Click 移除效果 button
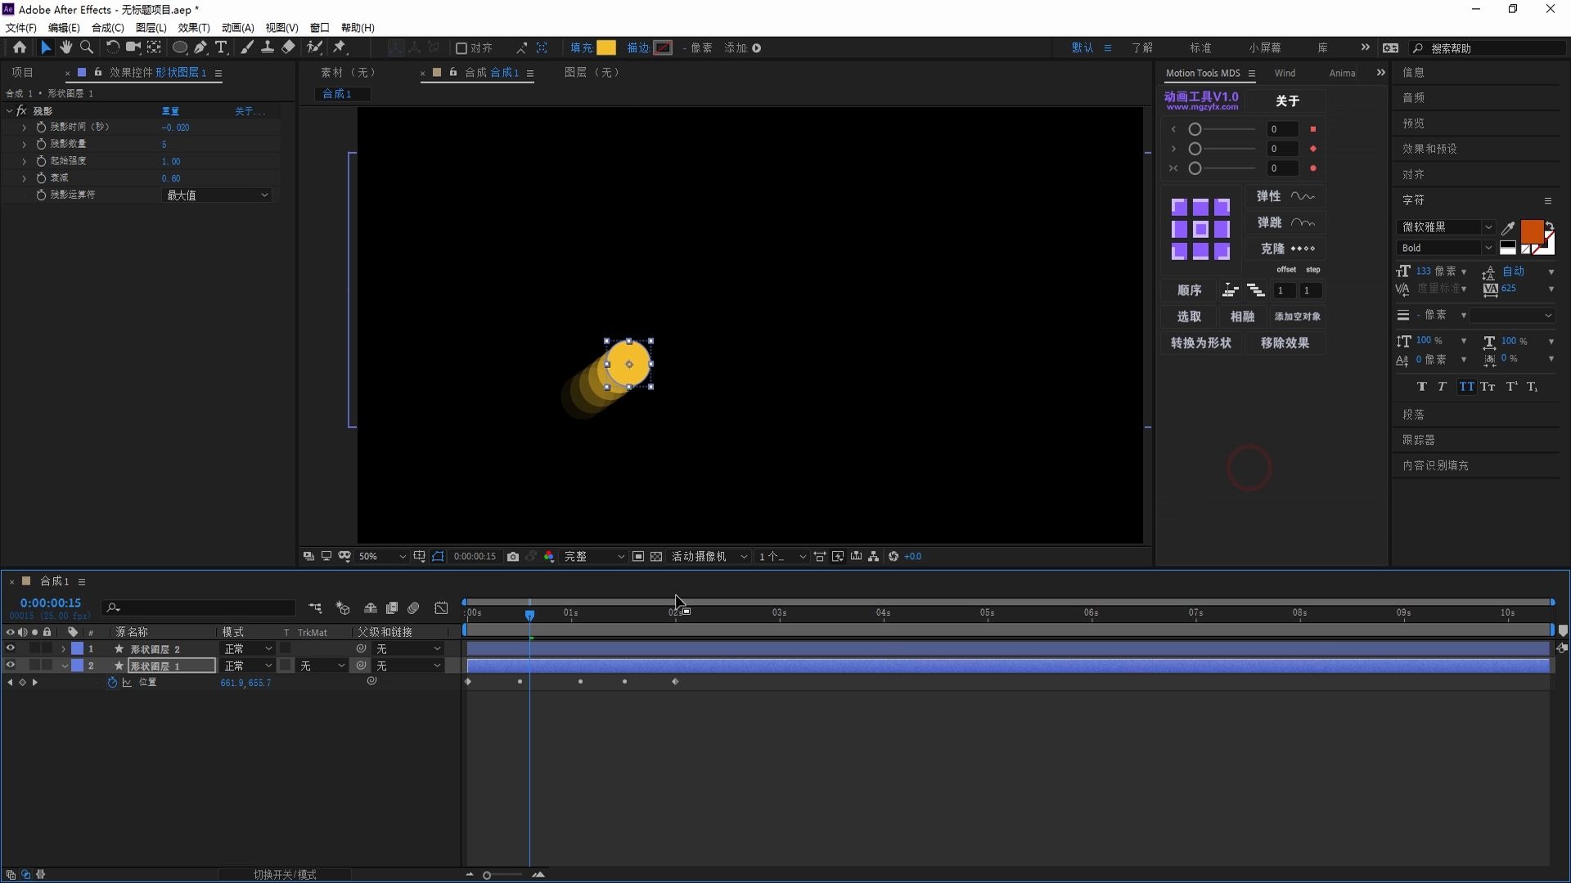This screenshot has height=883, width=1571. (1285, 343)
